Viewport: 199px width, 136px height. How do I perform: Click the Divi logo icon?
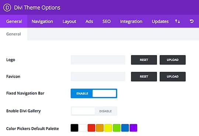7,8
